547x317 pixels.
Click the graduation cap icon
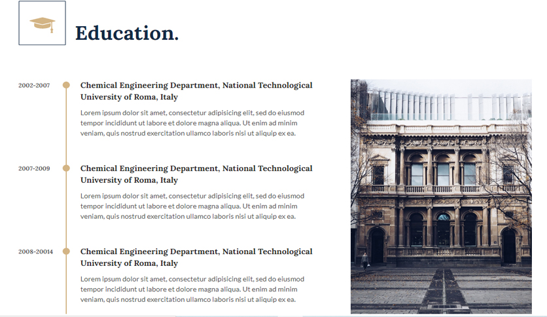pos(43,24)
